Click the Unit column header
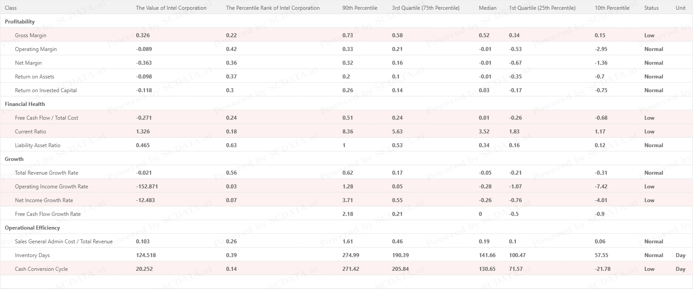Viewport: 693px width, 289px height. point(680,8)
